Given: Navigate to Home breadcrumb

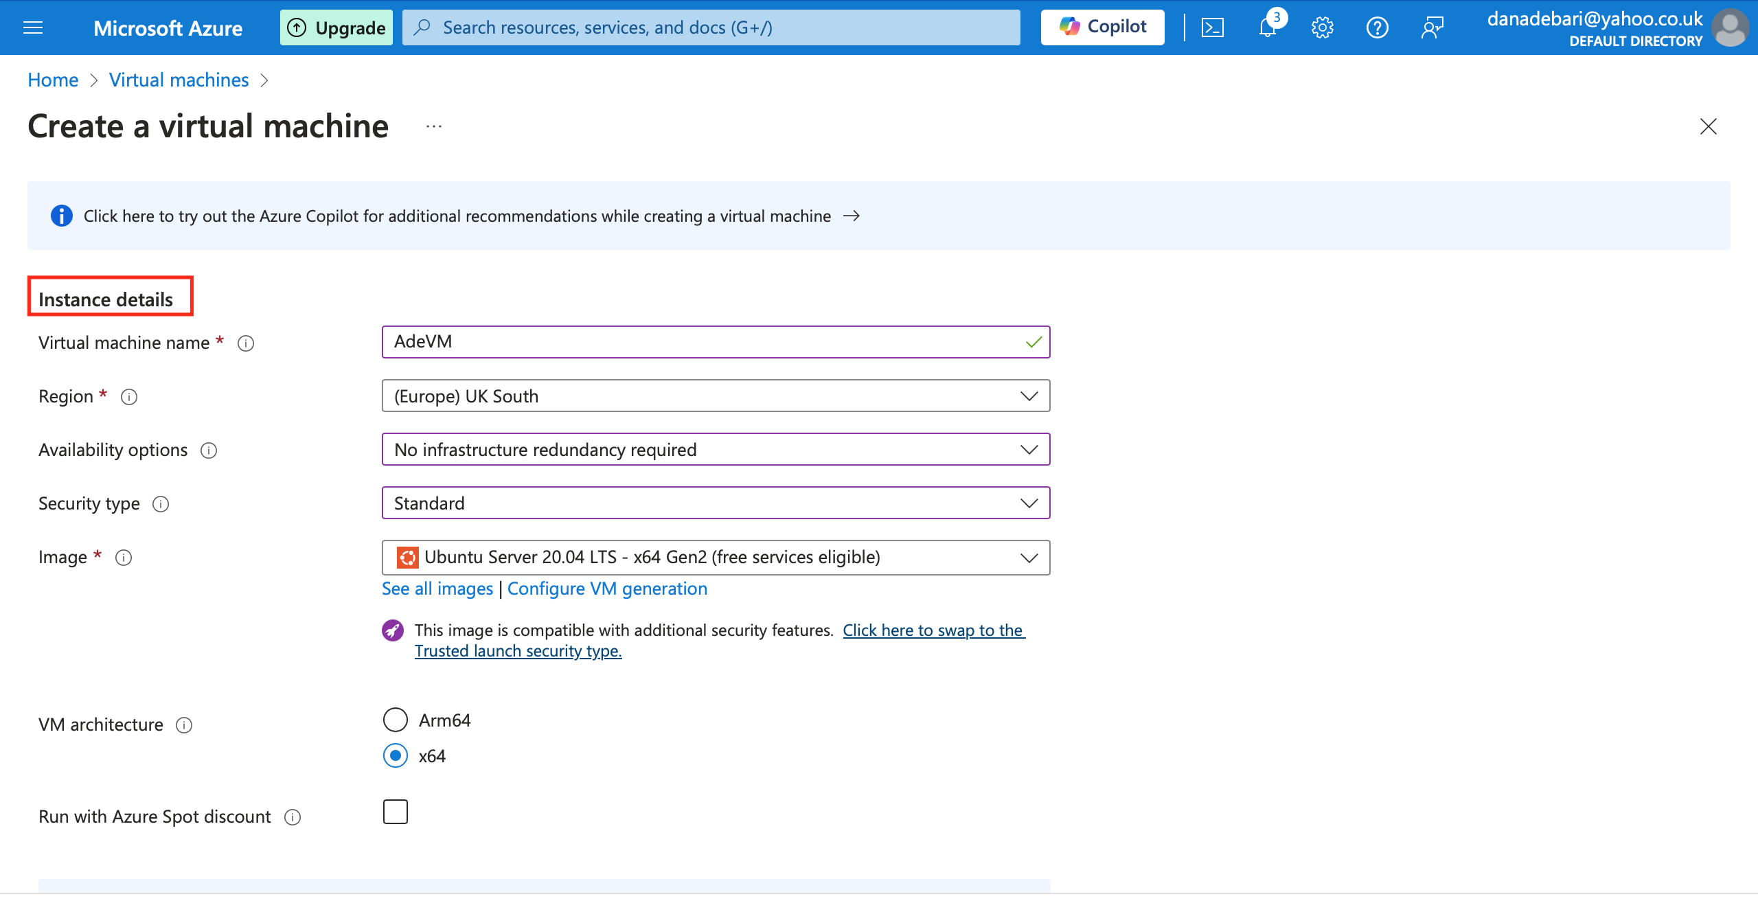Looking at the screenshot, I should point(53,80).
